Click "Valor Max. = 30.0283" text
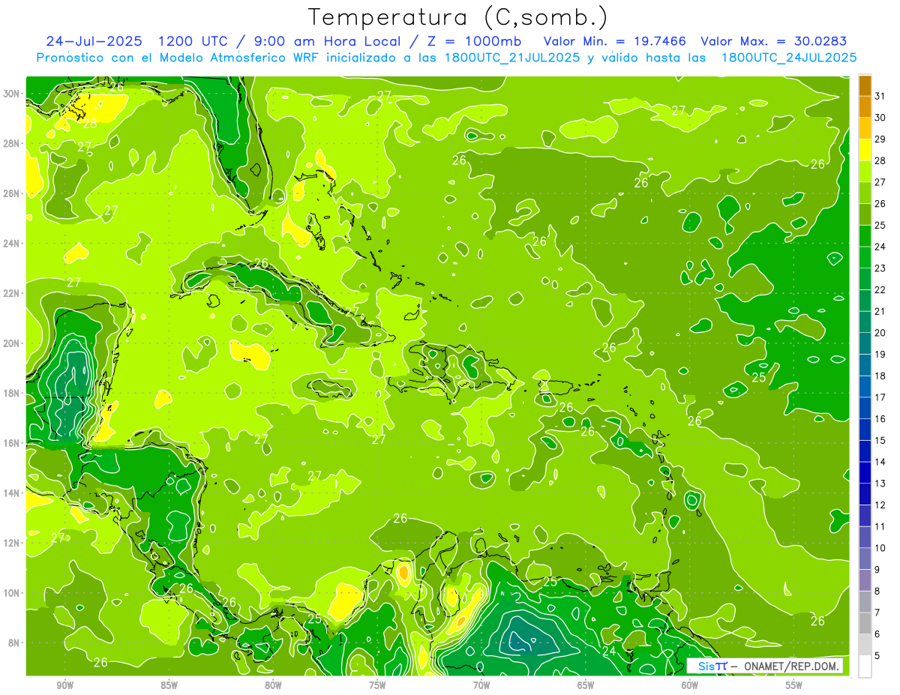Screen dimensions: 900x695 tap(773, 41)
